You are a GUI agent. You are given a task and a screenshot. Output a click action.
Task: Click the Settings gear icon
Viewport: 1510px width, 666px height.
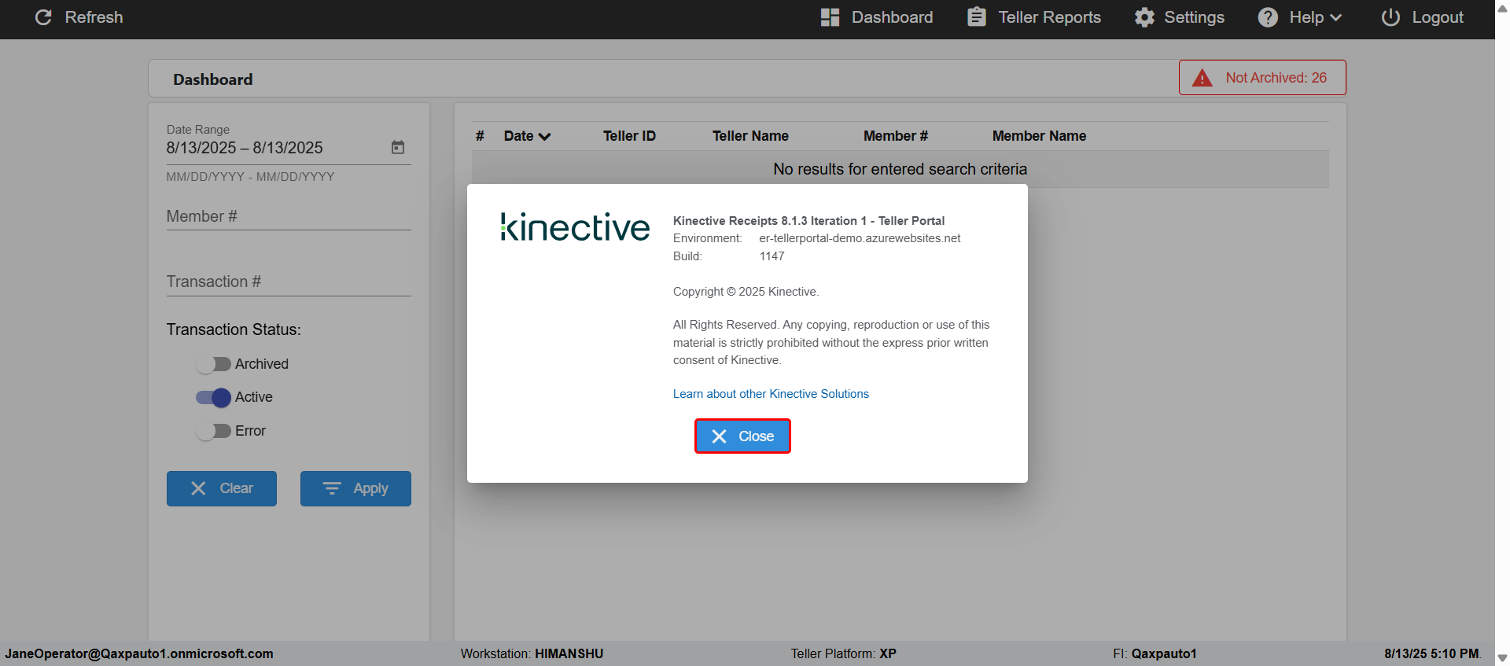1144,17
